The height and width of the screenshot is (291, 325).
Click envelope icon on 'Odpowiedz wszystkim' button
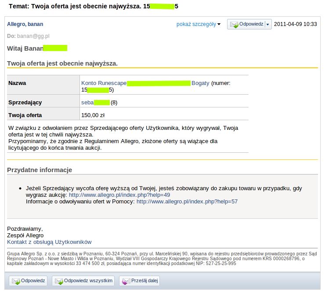click(59, 281)
